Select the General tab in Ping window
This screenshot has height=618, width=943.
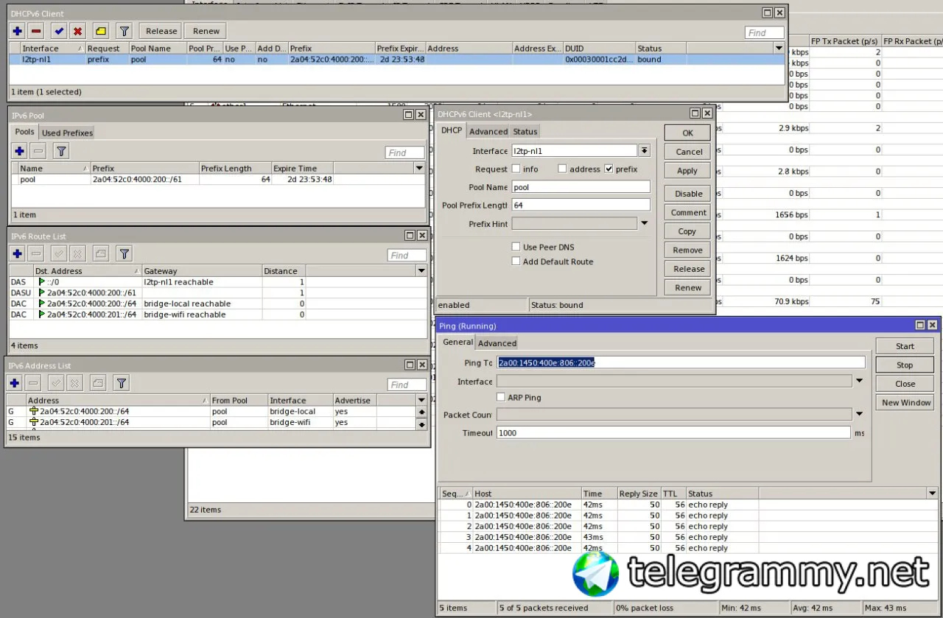coord(458,343)
